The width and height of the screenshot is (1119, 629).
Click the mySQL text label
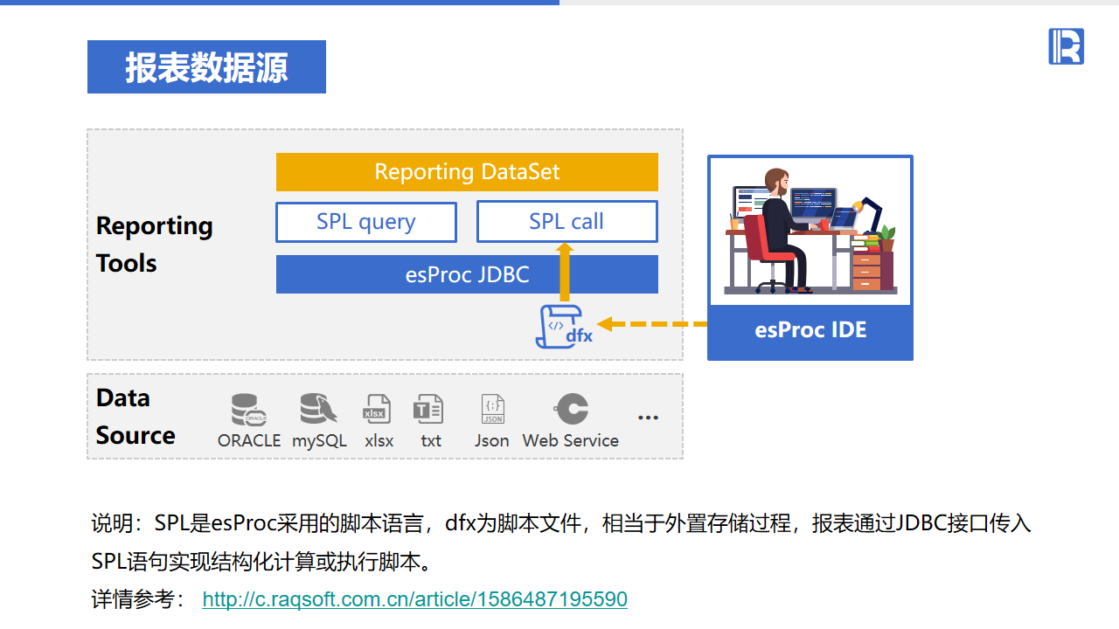point(320,441)
